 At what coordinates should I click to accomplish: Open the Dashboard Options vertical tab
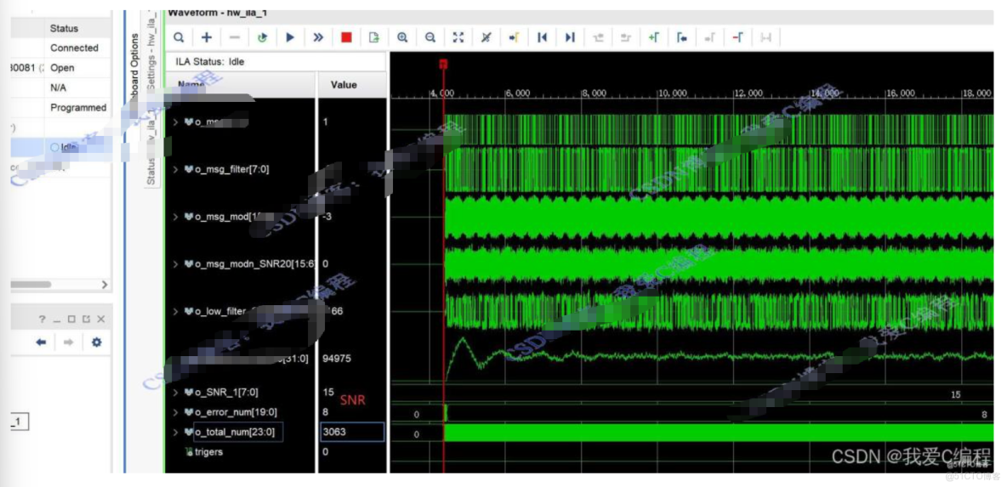(134, 68)
